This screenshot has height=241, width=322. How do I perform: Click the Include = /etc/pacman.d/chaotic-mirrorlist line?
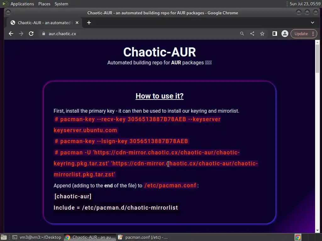(116, 208)
